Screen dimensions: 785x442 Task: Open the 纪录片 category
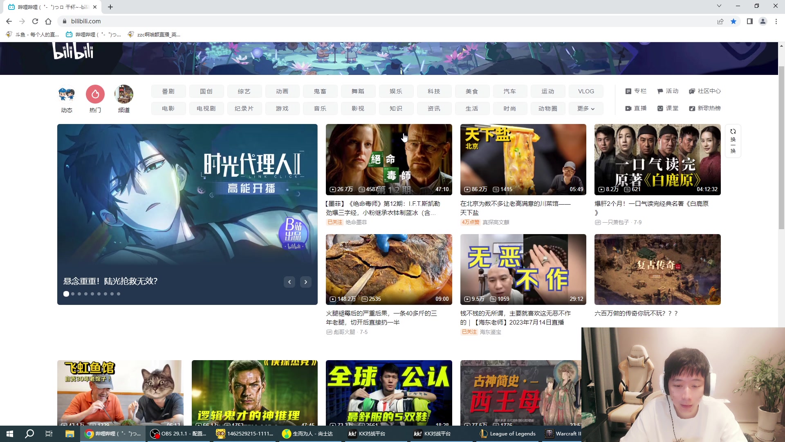[244, 108]
